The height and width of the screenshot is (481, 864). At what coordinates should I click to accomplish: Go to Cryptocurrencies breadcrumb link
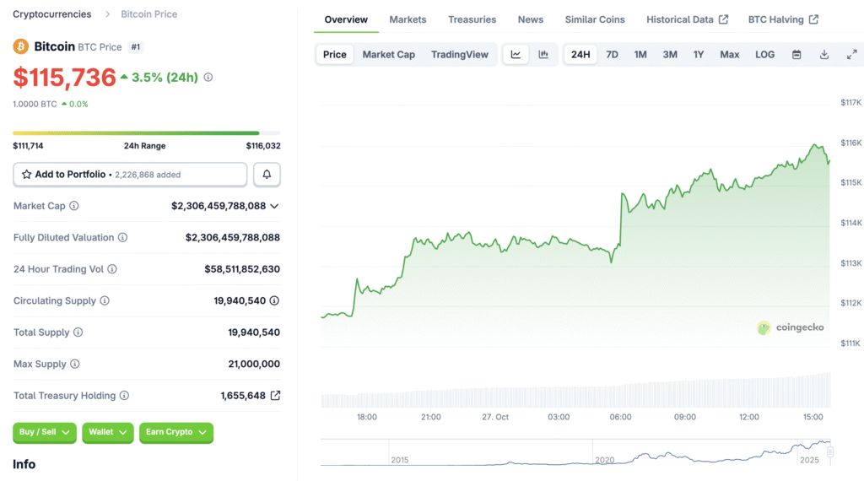[x=53, y=14]
